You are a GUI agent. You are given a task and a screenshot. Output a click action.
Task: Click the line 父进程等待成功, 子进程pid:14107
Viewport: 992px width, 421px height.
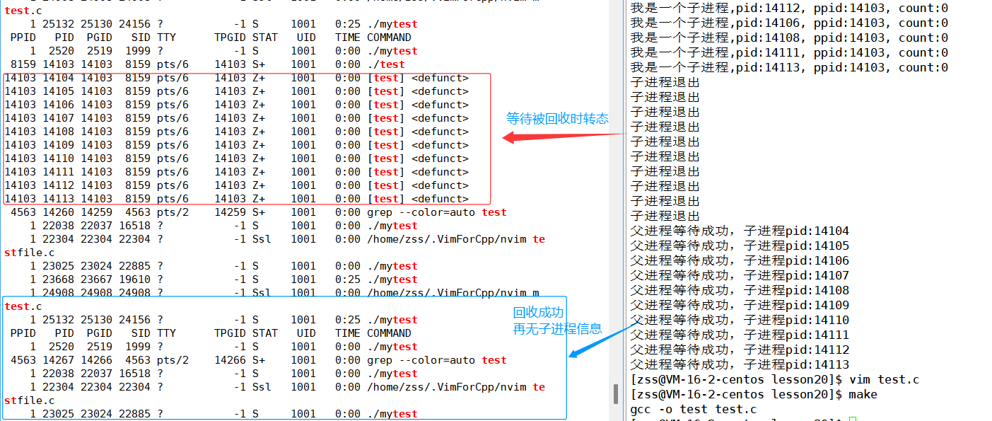[740, 275]
